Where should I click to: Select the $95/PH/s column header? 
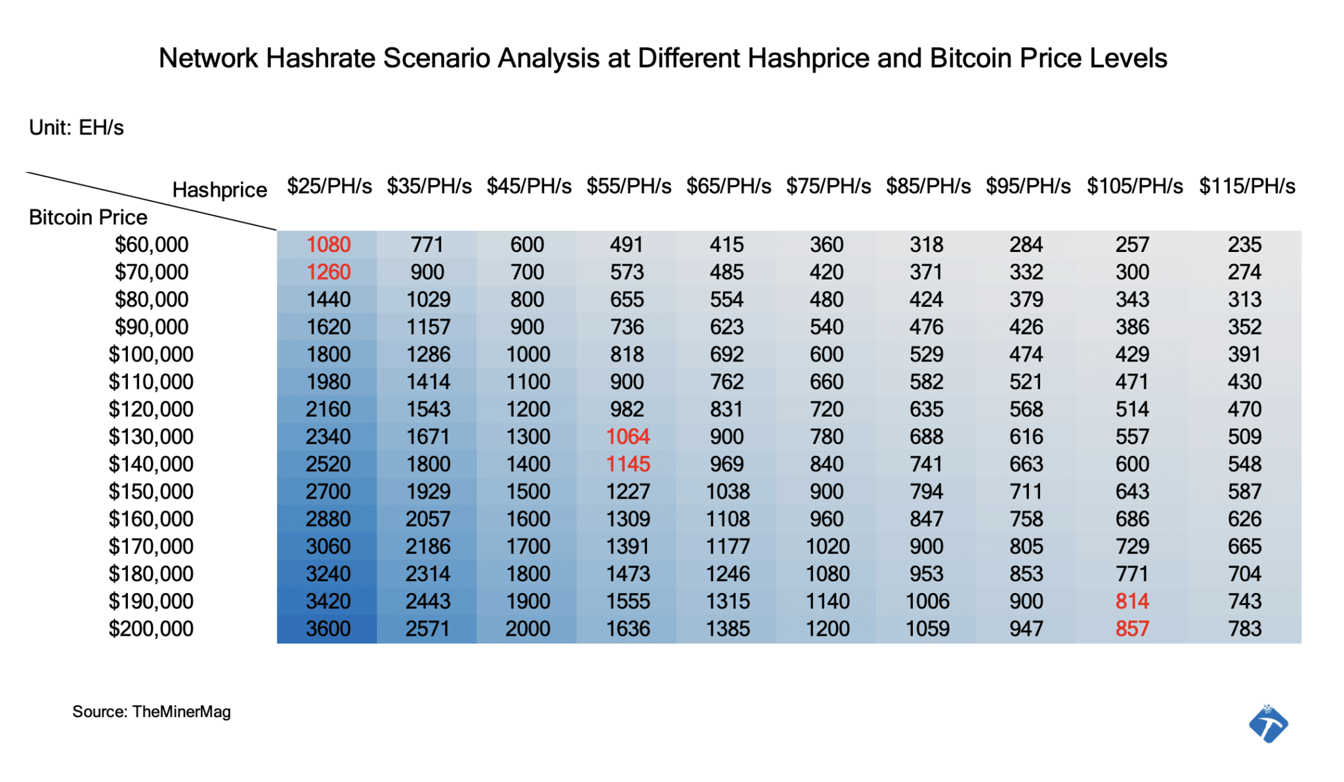click(x=1028, y=186)
